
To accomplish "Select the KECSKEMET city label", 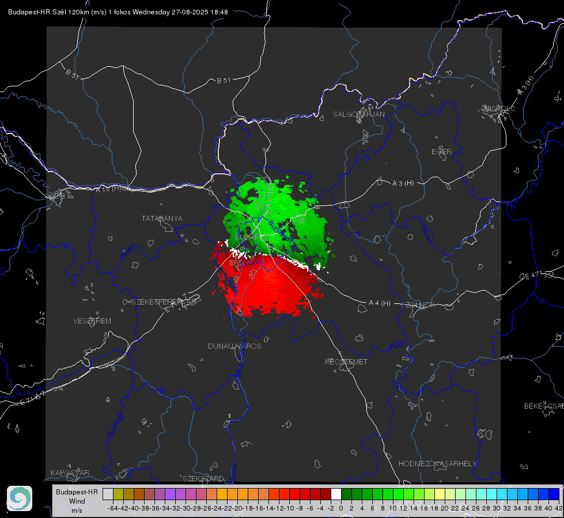I will pos(346,361).
